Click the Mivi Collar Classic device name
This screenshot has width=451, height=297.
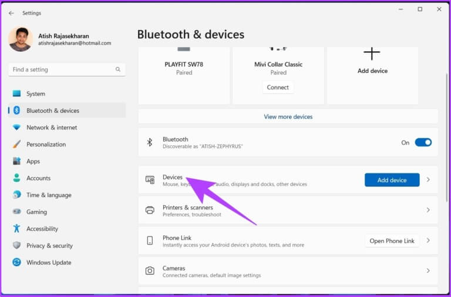point(278,64)
